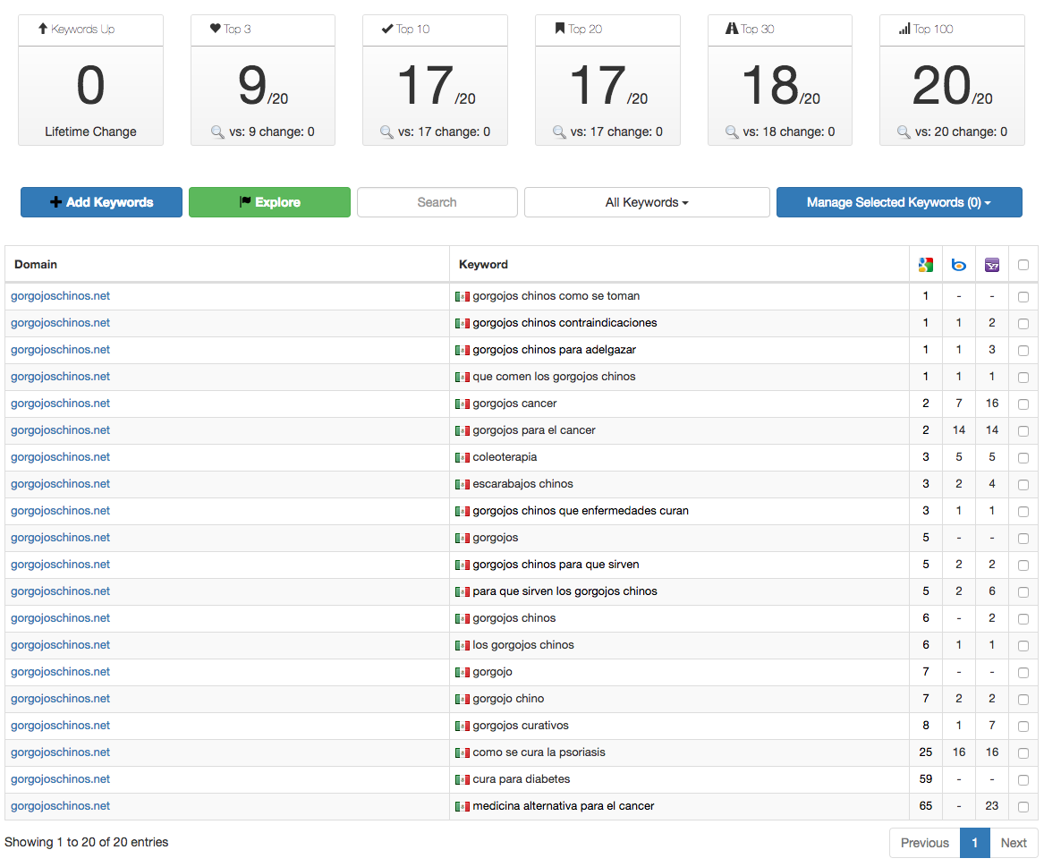Click 'vs: 18 change: 0' in Top 30 card
This screenshot has width=1044, height=867.
pyautogui.click(x=789, y=132)
